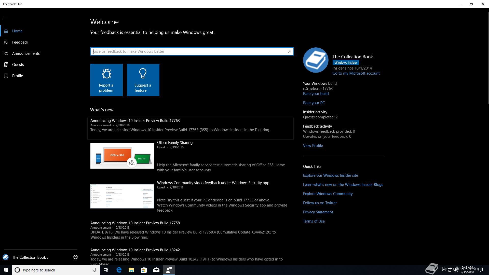This screenshot has width=489, height=275.
Task: Click the Insider since 10/1/2014 text
Action: click(x=352, y=68)
